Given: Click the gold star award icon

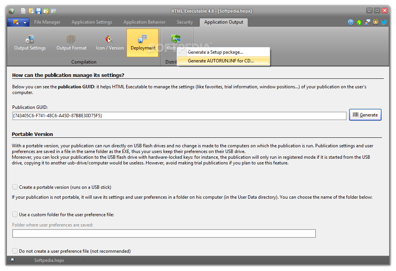Looking at the screenshot, I should [375, 22].
